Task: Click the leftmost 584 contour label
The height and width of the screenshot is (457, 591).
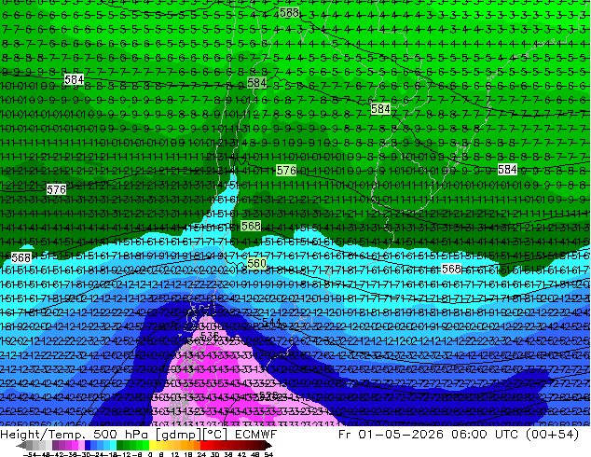Action: (74, 79)
